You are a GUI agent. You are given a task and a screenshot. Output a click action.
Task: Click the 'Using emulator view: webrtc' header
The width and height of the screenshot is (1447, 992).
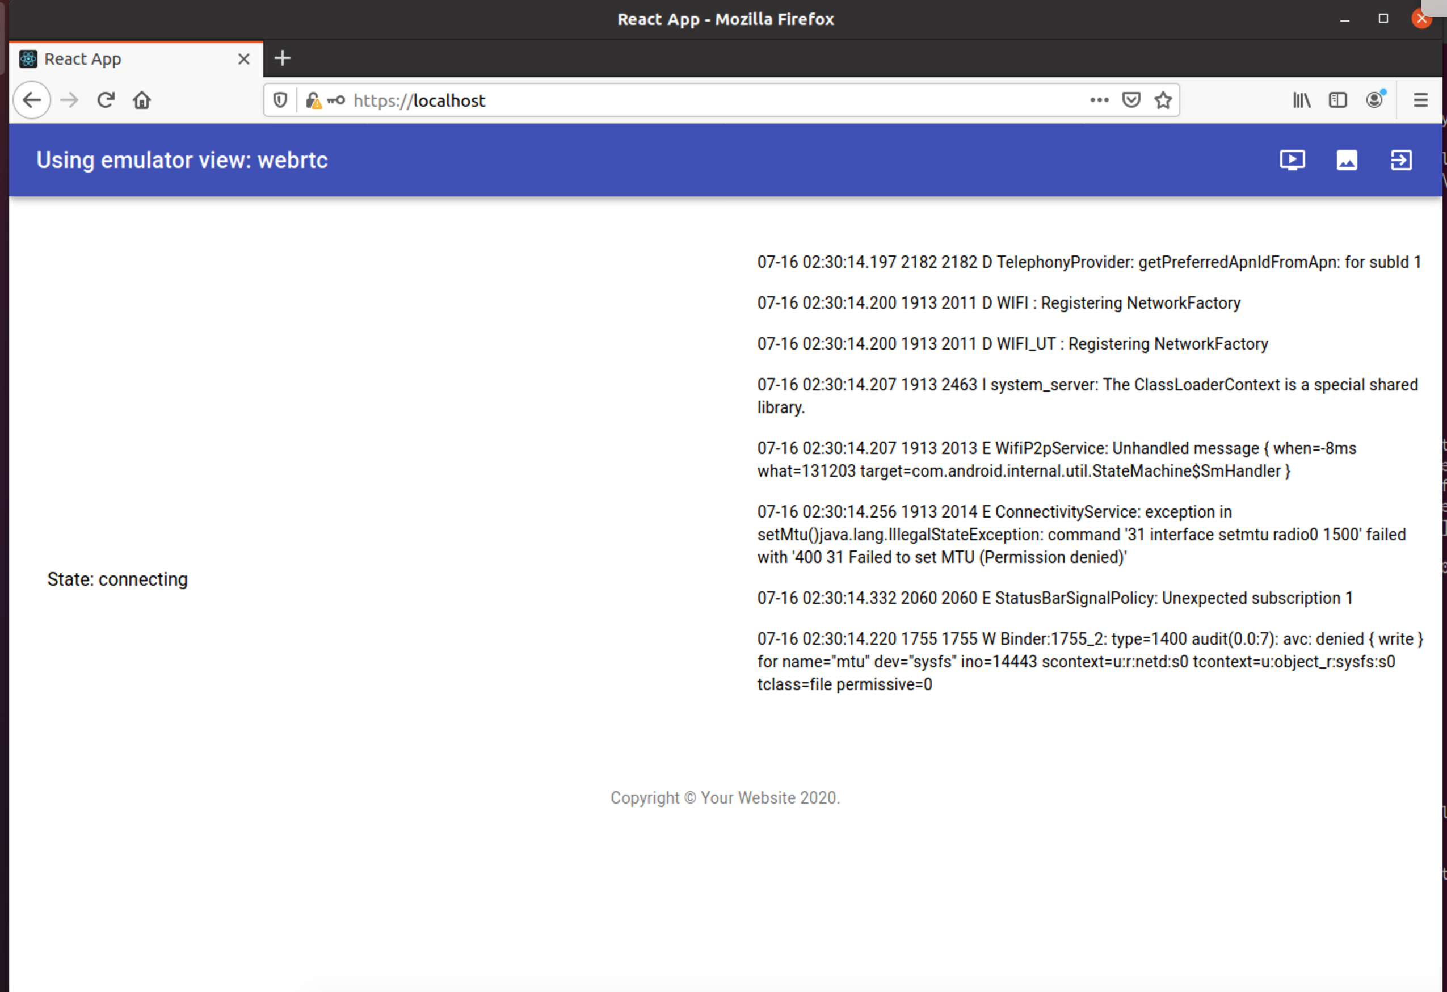(182, 160)
